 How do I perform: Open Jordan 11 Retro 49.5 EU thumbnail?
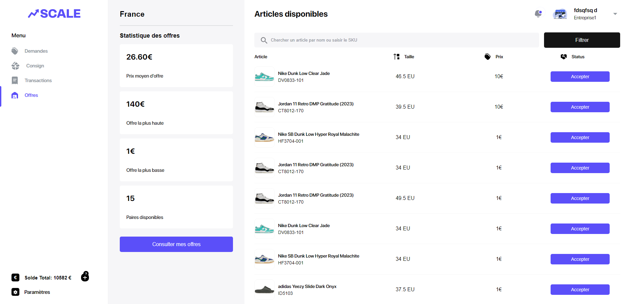click(264, 198)
